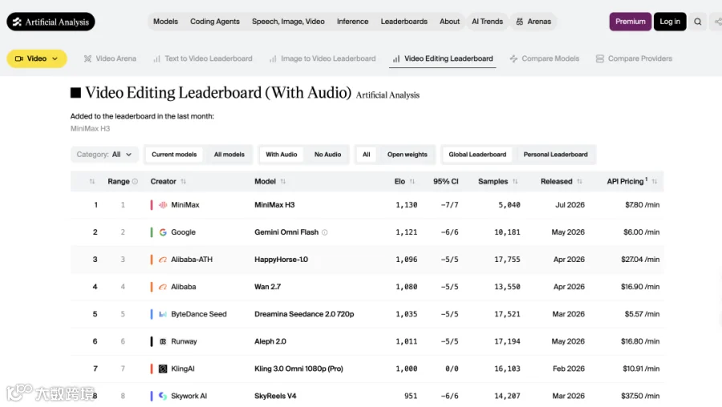The width and height of the screenshot is (722, 407).
Task: Enable the Open weights filter
Action: pos(407,155)
